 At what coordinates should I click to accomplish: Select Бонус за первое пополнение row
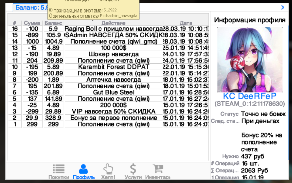tap(108, 118)
